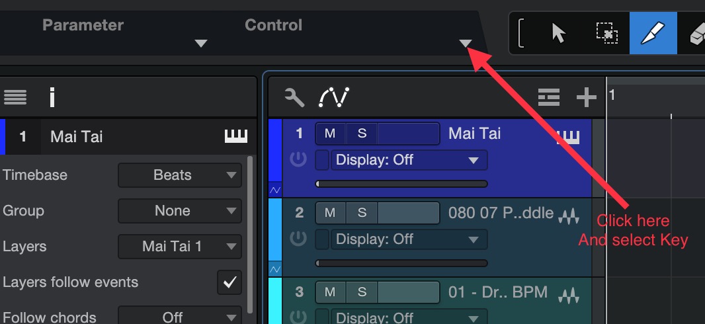
Task: Open Mai Tai instrument keyboard icon in inspector
Action: (x=236, y=136)
